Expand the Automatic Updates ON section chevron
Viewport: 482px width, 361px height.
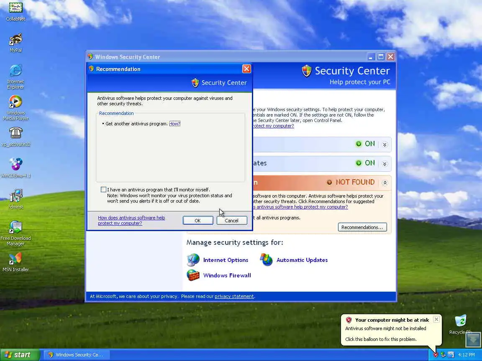point(385,164)
